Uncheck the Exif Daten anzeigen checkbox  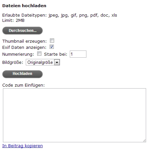(52, 47)
